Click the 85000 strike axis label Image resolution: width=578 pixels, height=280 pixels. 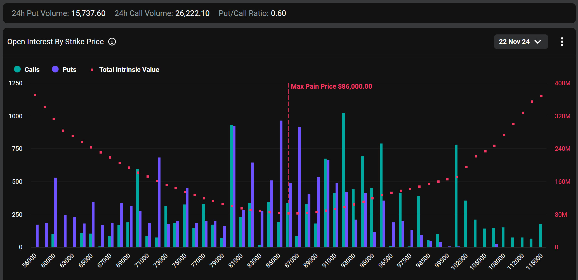[x=273, y=260]
